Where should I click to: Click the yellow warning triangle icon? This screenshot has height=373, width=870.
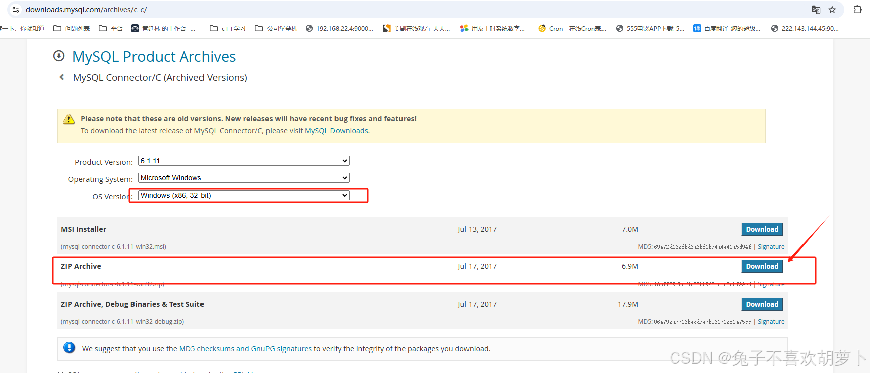pyautogui.click(x=69, y=119)
